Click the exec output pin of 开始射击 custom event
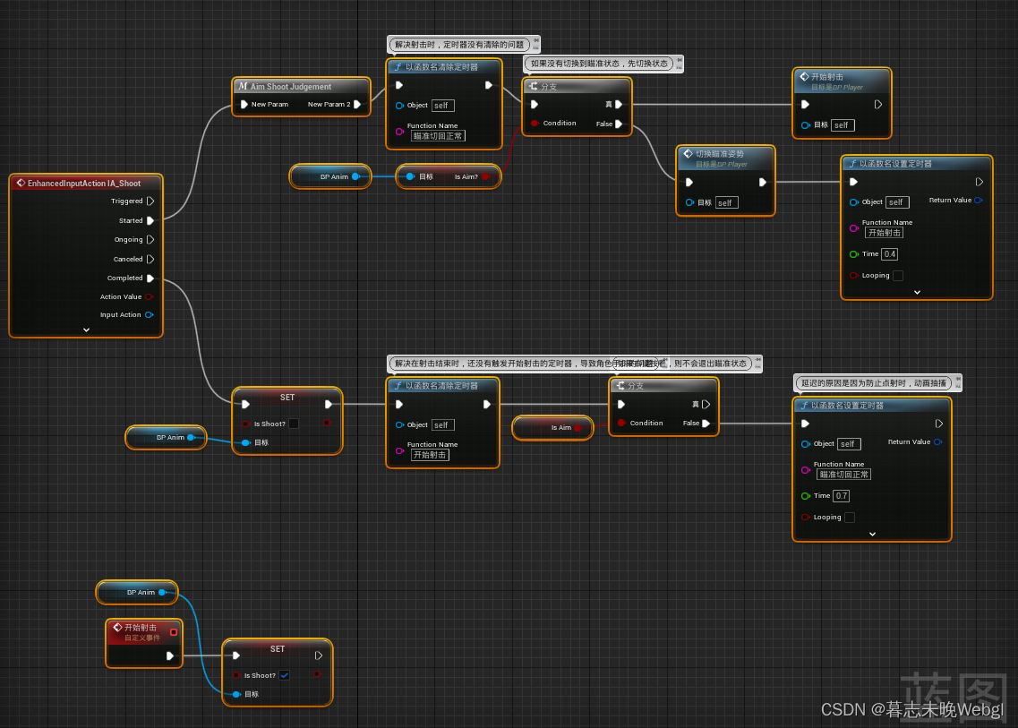This screenshot has width=1018, height=728. pyautogui.click(x=169, y=655)
